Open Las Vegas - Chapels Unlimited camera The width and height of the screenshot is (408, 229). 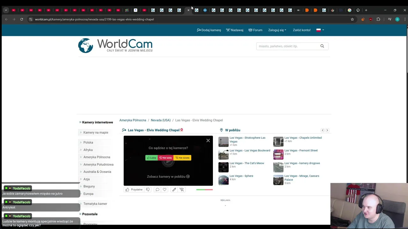[x=303, y=138]
